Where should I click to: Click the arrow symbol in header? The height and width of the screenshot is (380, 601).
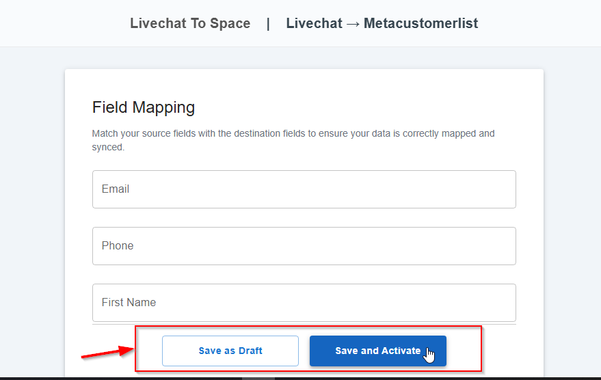[x=353, y=24]
